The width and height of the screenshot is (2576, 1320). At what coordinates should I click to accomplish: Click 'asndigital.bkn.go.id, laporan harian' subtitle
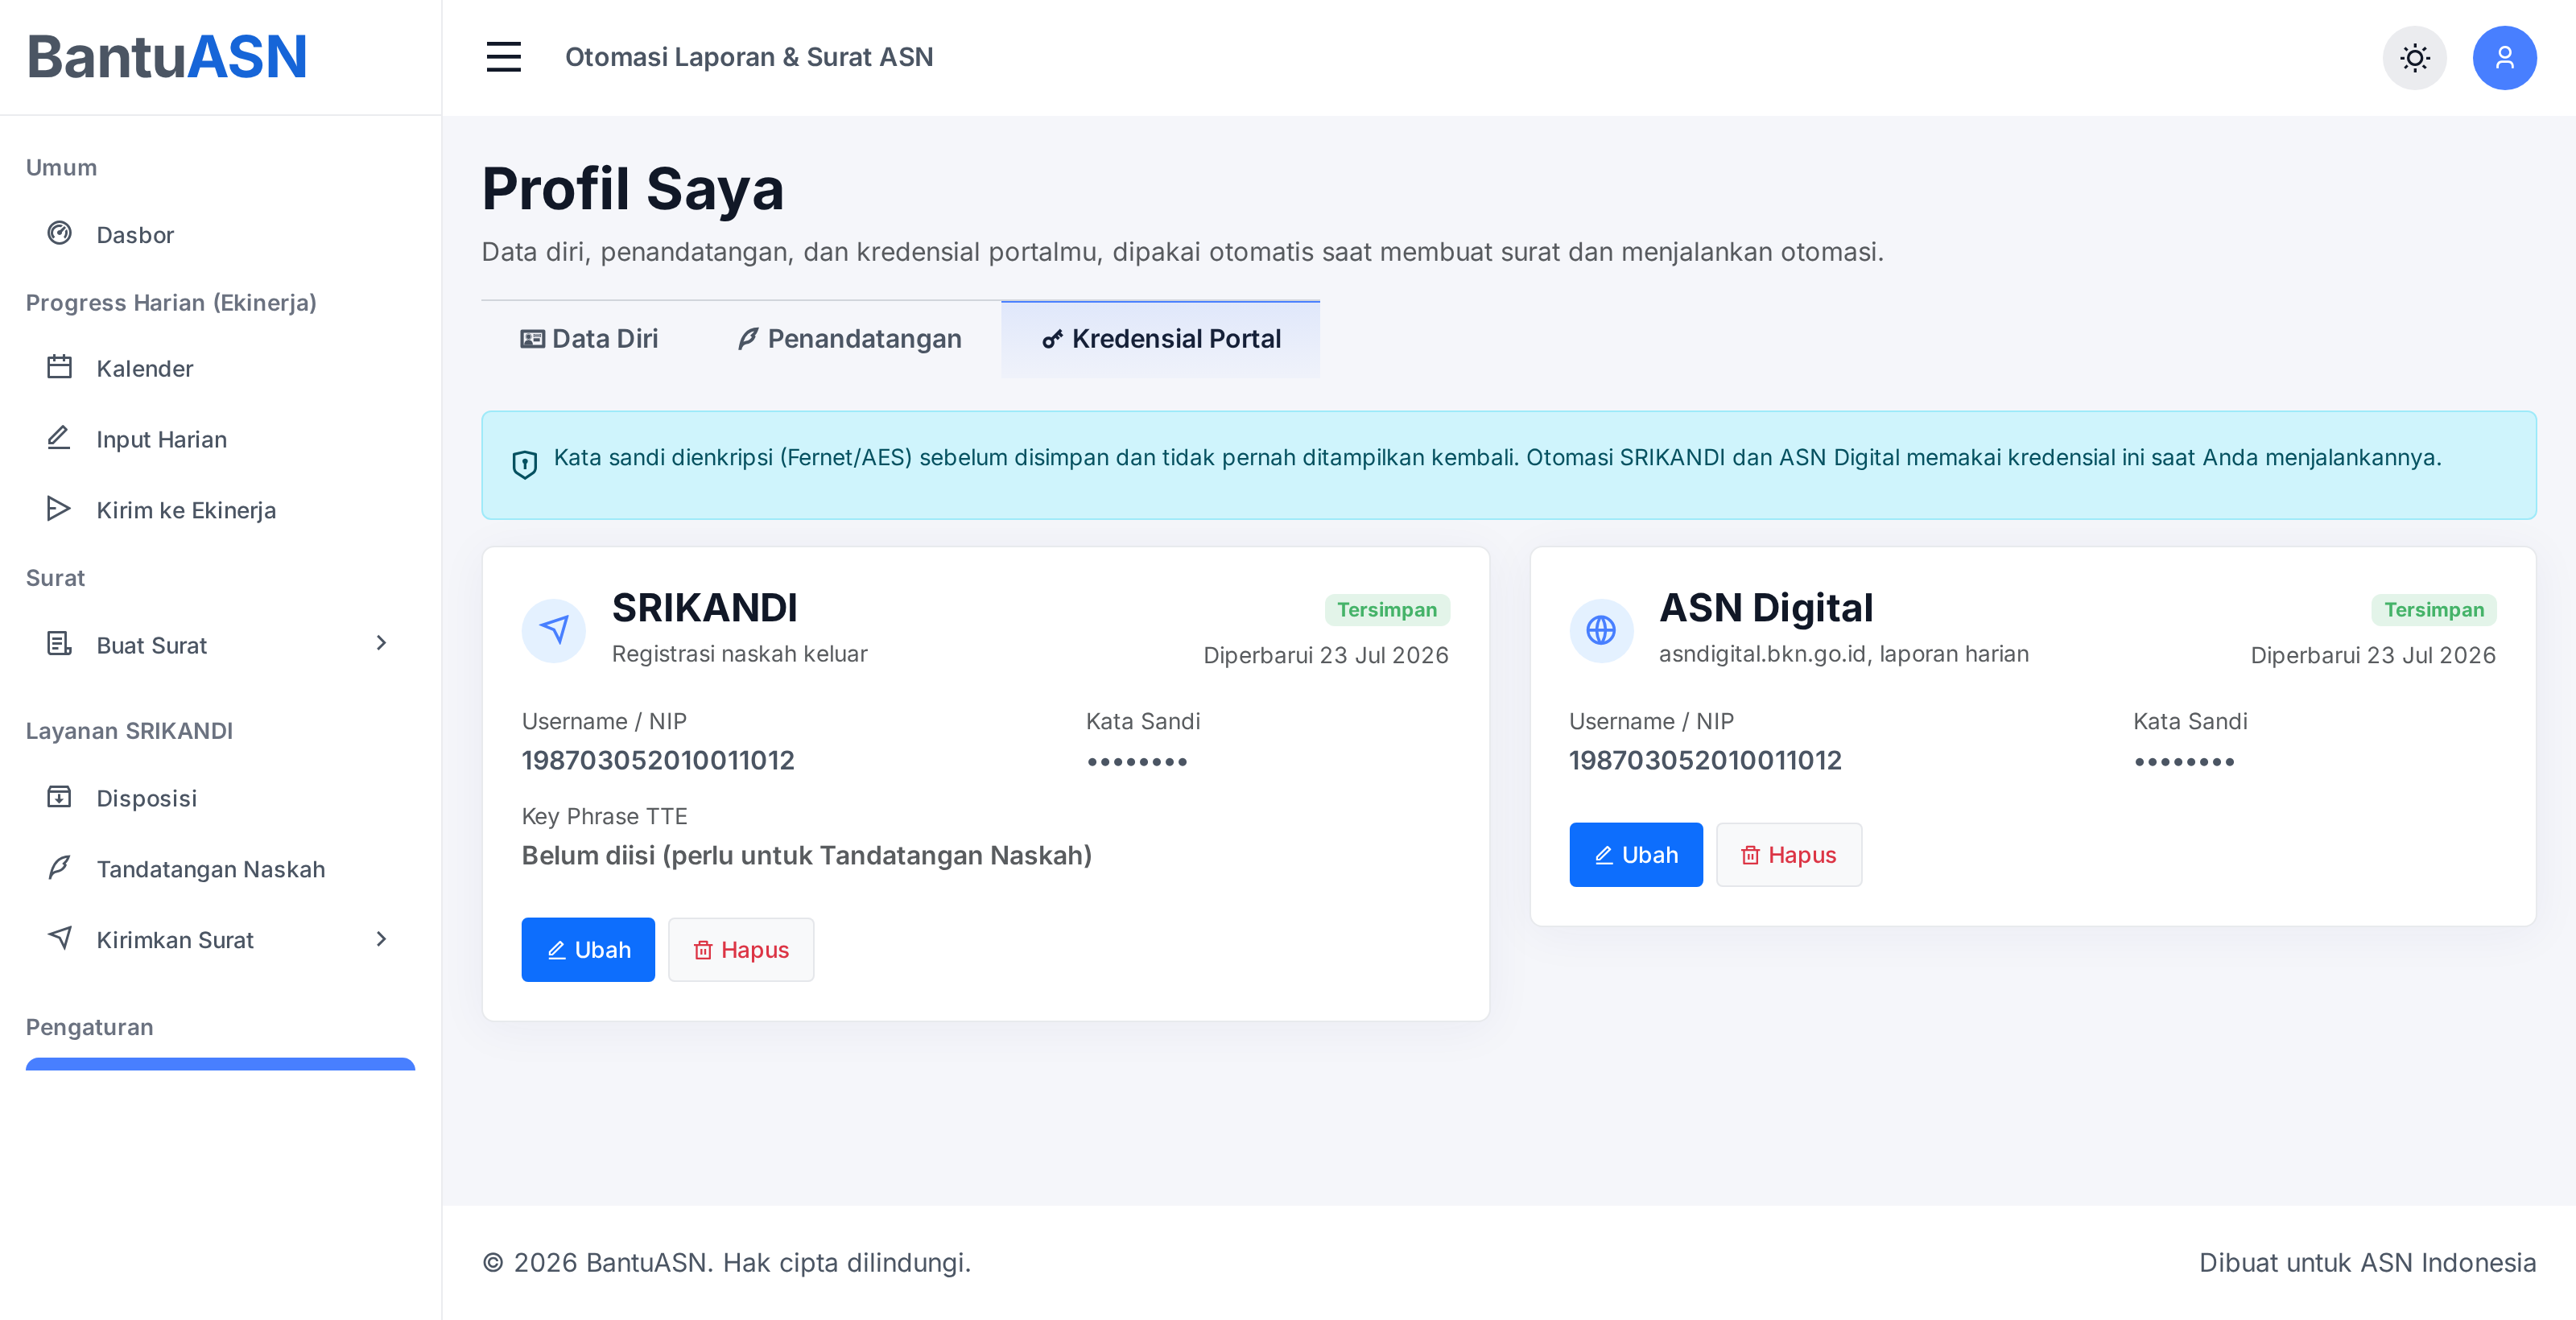[x=1844, y=654]
